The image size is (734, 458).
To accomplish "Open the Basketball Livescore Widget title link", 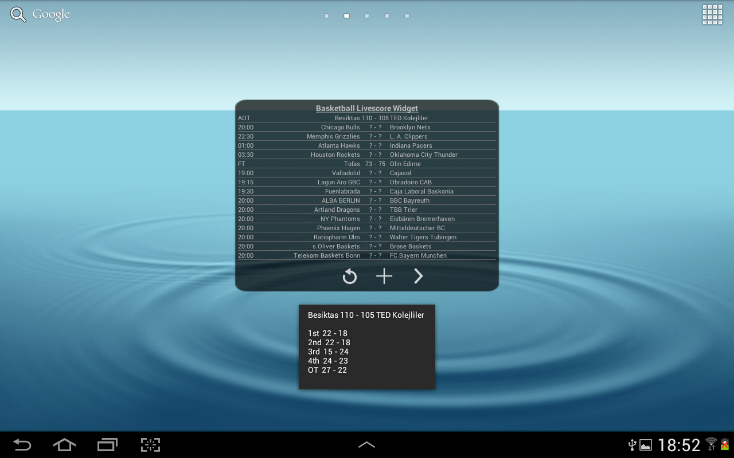I will coord(367,108).
